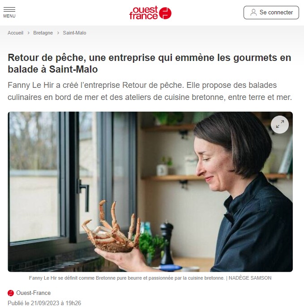Click the red circle of the Ouest-France logo
304x307 pixels.
[x=165, y=13]
